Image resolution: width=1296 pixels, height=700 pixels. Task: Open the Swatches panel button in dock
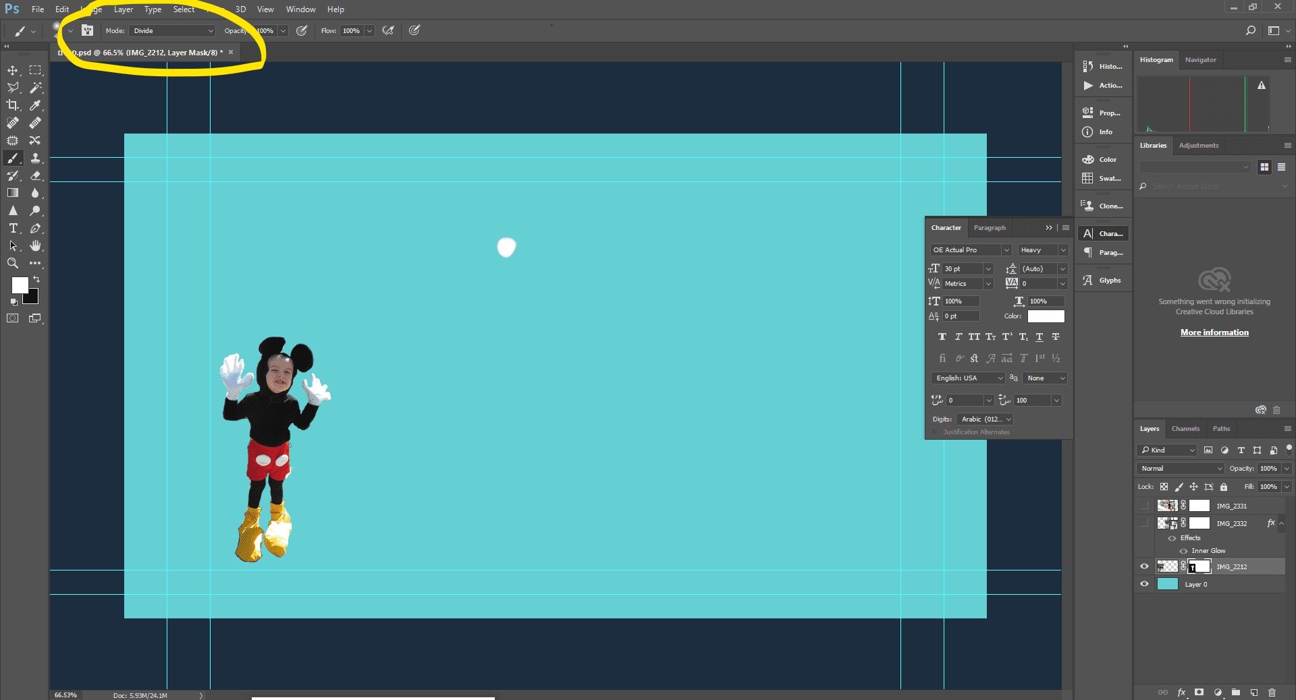click(x=1102, y=178)
